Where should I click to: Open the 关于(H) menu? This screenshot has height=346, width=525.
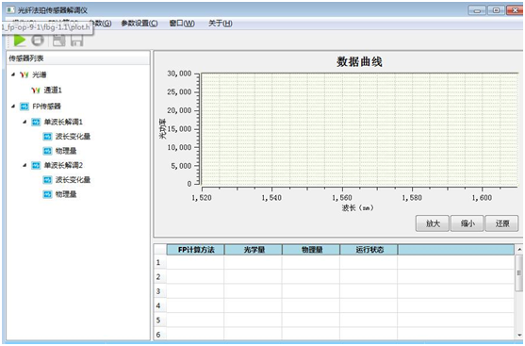(x=220, y=24)
